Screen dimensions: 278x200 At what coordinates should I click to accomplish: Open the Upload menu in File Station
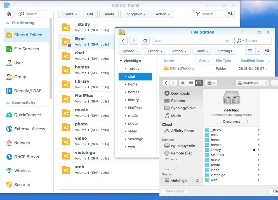(130, 51)
